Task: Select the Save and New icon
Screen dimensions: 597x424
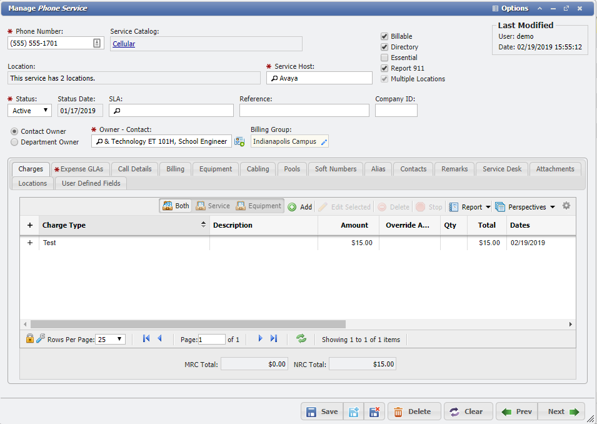Action: (354, 411)
